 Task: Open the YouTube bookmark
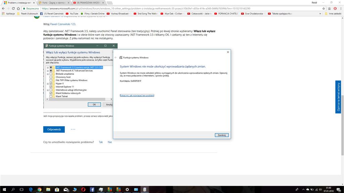[x=72, y=13]
